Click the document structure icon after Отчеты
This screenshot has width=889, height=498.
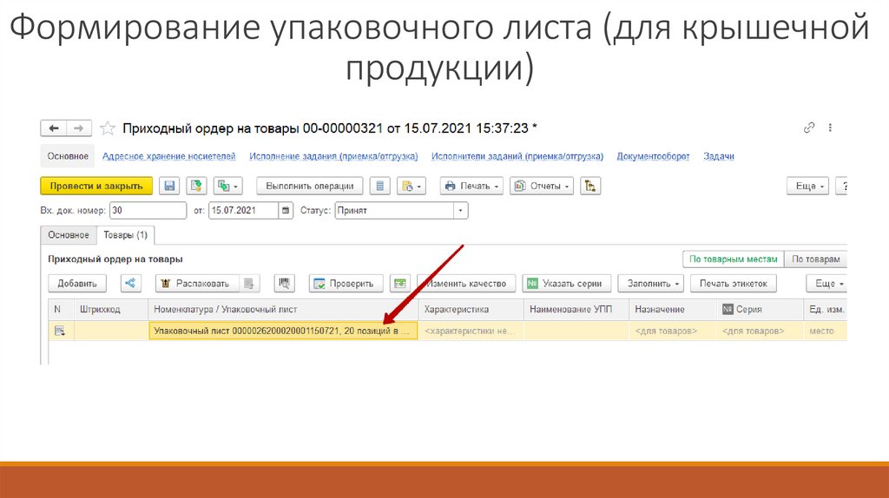click(590, 186)
